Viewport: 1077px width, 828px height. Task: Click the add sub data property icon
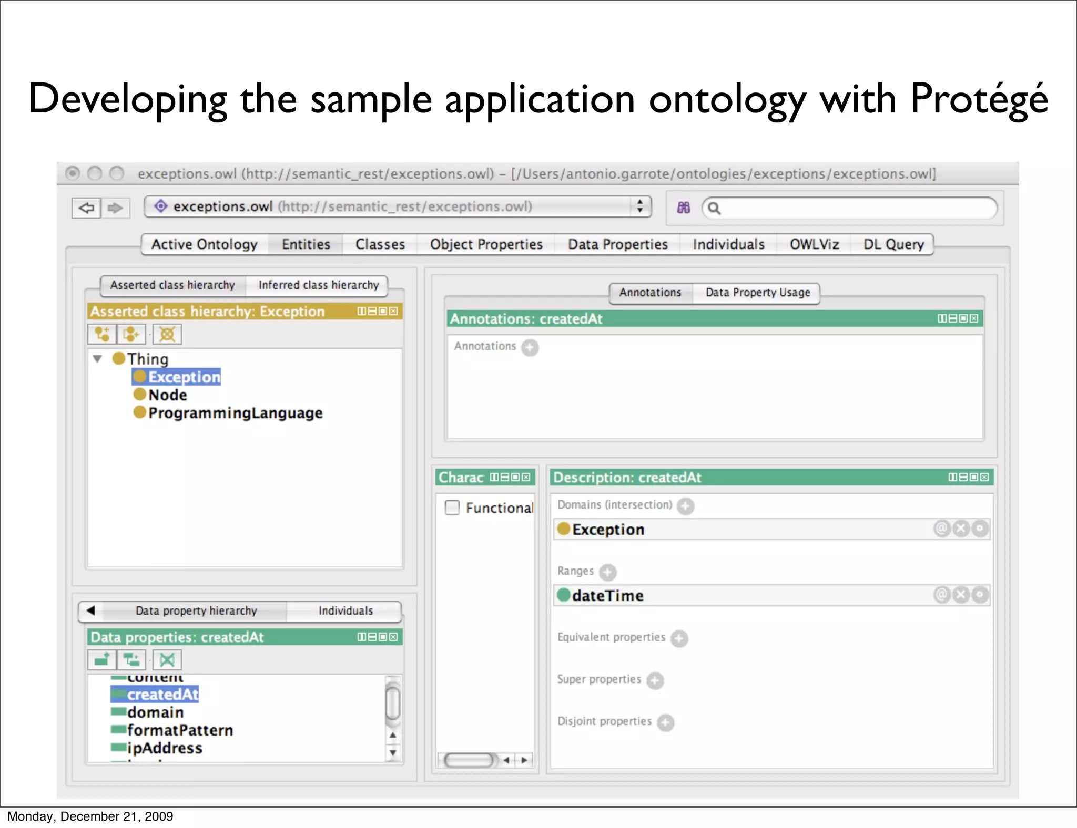tap(102, 660)
